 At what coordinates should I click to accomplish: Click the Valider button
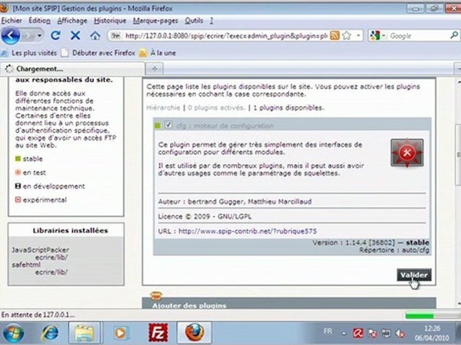pos(414,275)
